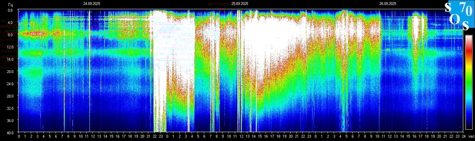475x141 pixels.
Task: Click the 4.0 frequency axis mark
Action: point(10,22)
